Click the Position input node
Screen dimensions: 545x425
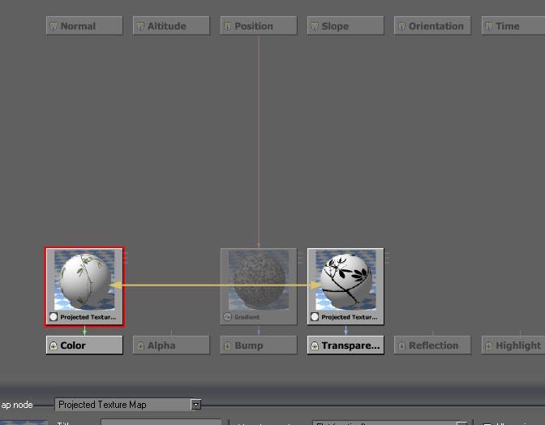(259, 26)
